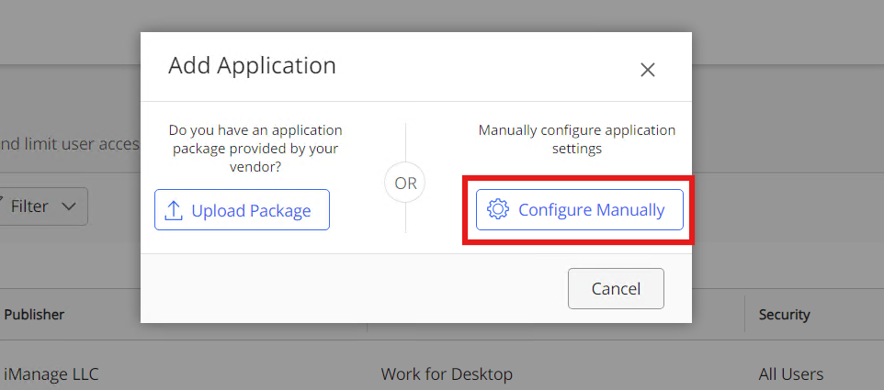Image resolution: width=884 pixels, height=390 pixels.
Task: Click the All Users security value
Action: point(790,373)
